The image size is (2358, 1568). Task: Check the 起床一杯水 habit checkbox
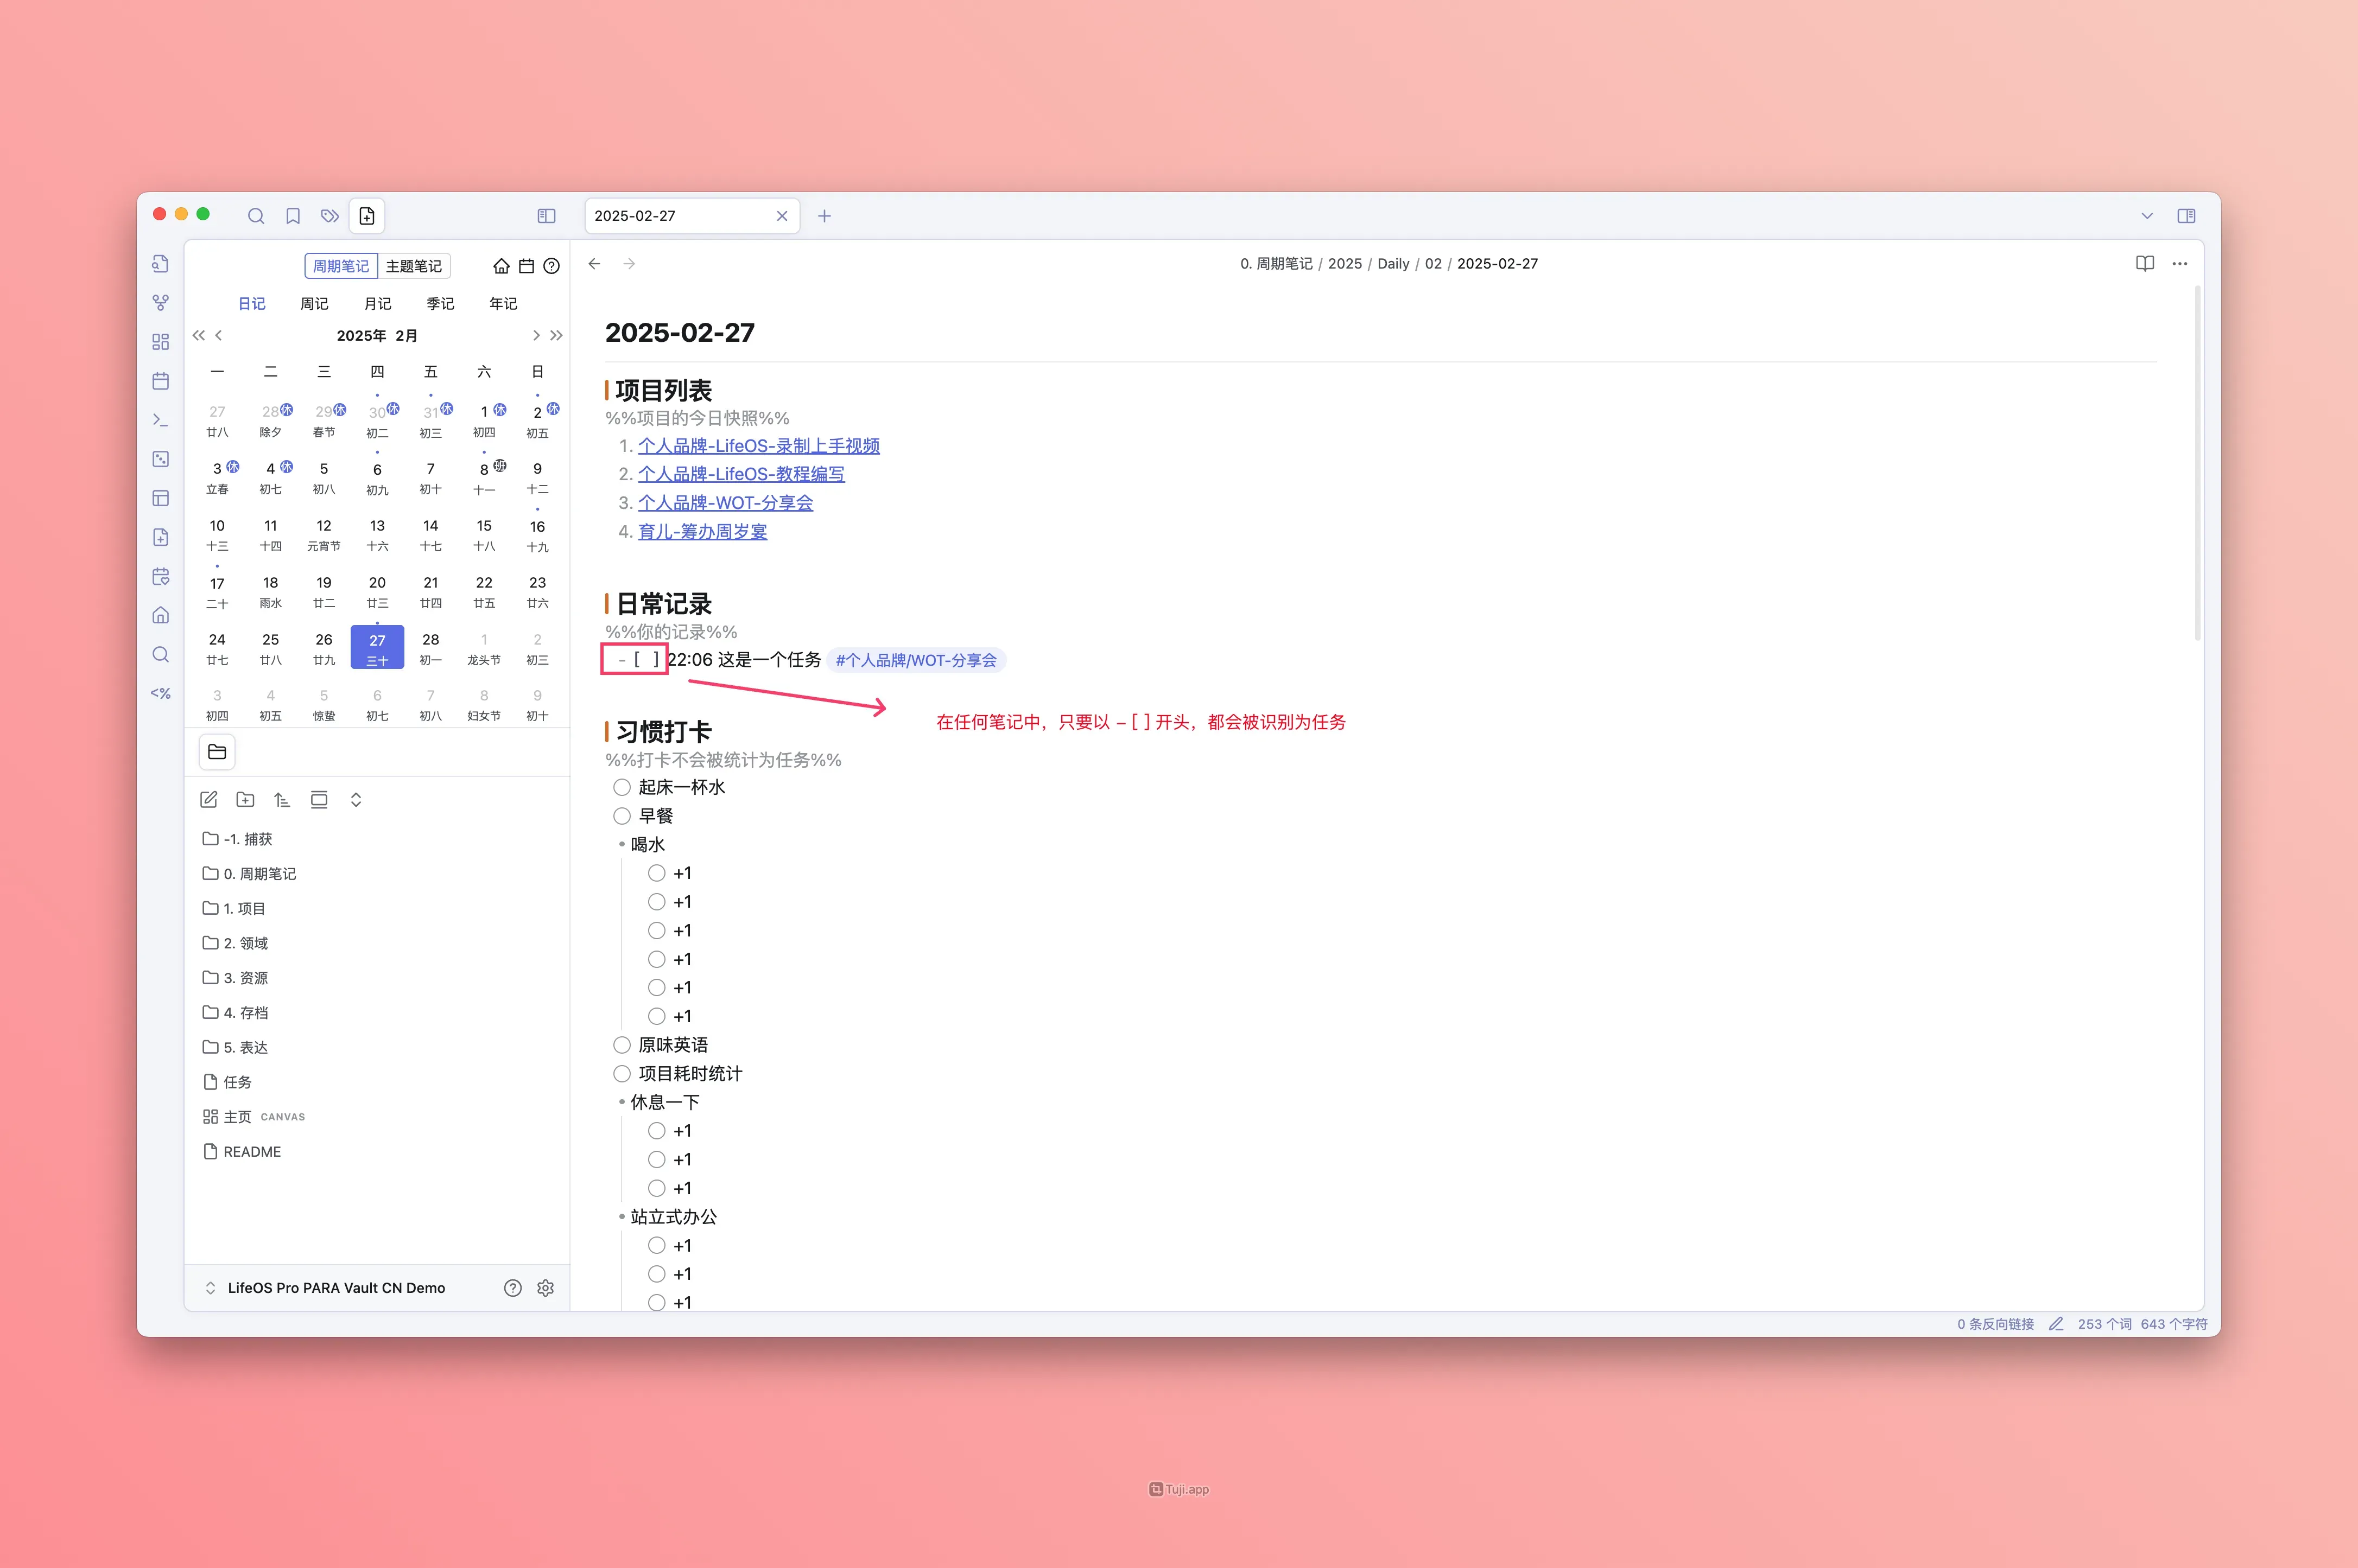pyautogui.click(x=622, y=787)
